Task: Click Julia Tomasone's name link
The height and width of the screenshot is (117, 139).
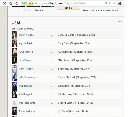Action: pyautogui.click(x=27, y=77)
